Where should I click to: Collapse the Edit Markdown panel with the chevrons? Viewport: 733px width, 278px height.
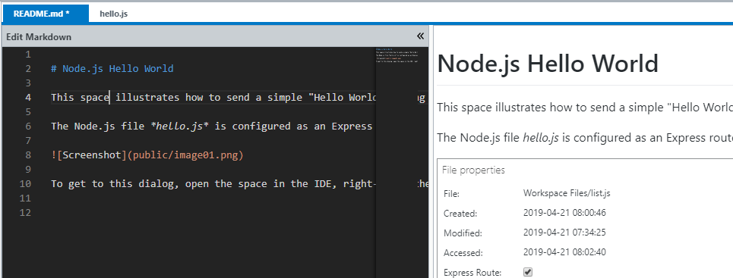[x=420, y=36]
